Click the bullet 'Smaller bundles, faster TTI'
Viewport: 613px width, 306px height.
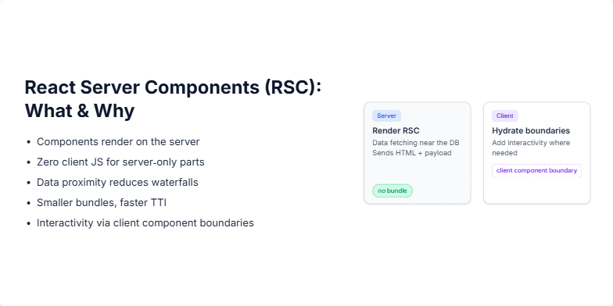point(102,203)
